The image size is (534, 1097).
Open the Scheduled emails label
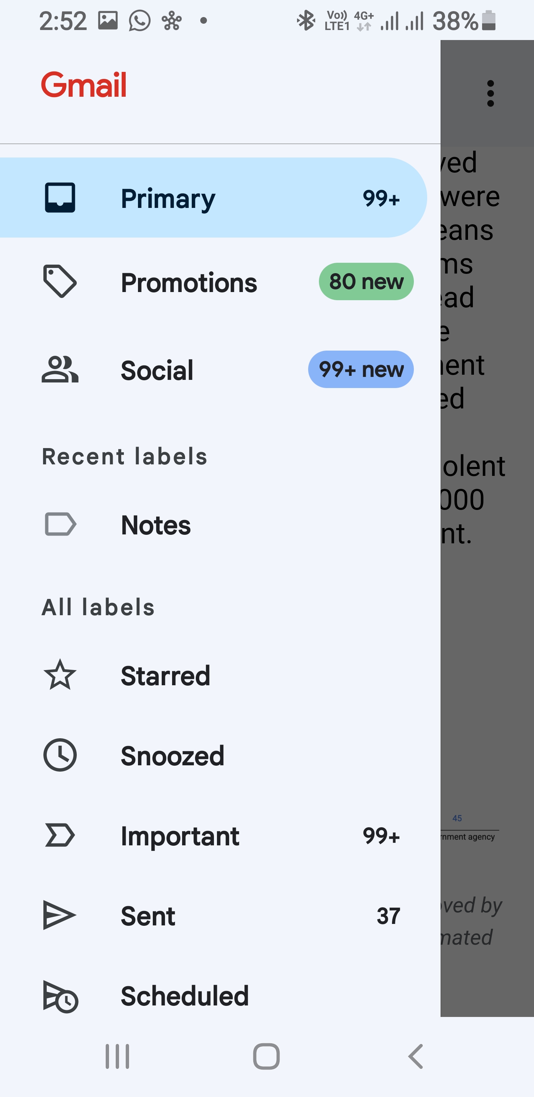click(185, 996)
